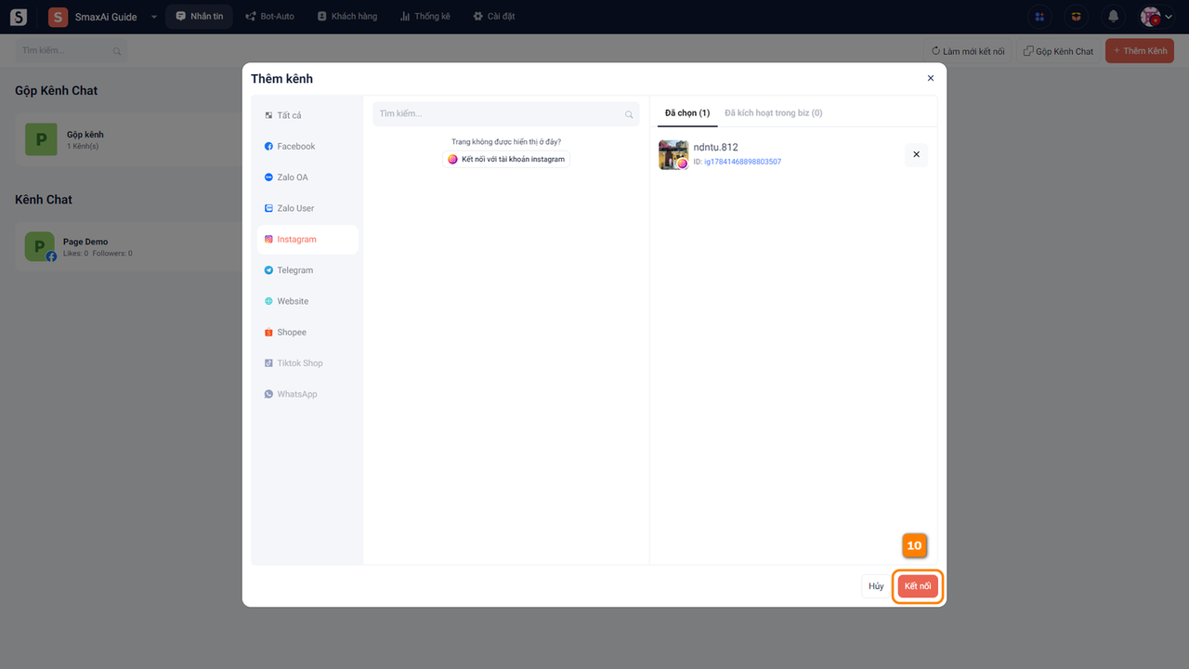Click the notification bell icon
This screenshot has width=1189, height=669.
1113,17
